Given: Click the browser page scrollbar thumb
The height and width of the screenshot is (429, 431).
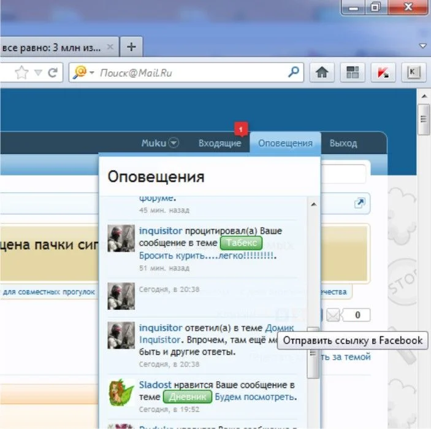Looking at the screenshot, I should pyautogui.click(x=424, y=120).
